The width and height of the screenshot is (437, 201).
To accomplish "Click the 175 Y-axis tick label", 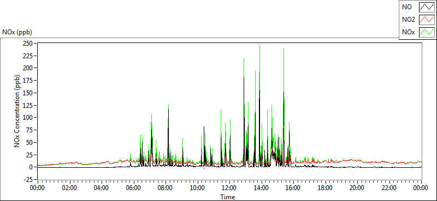I will [28, 80].
